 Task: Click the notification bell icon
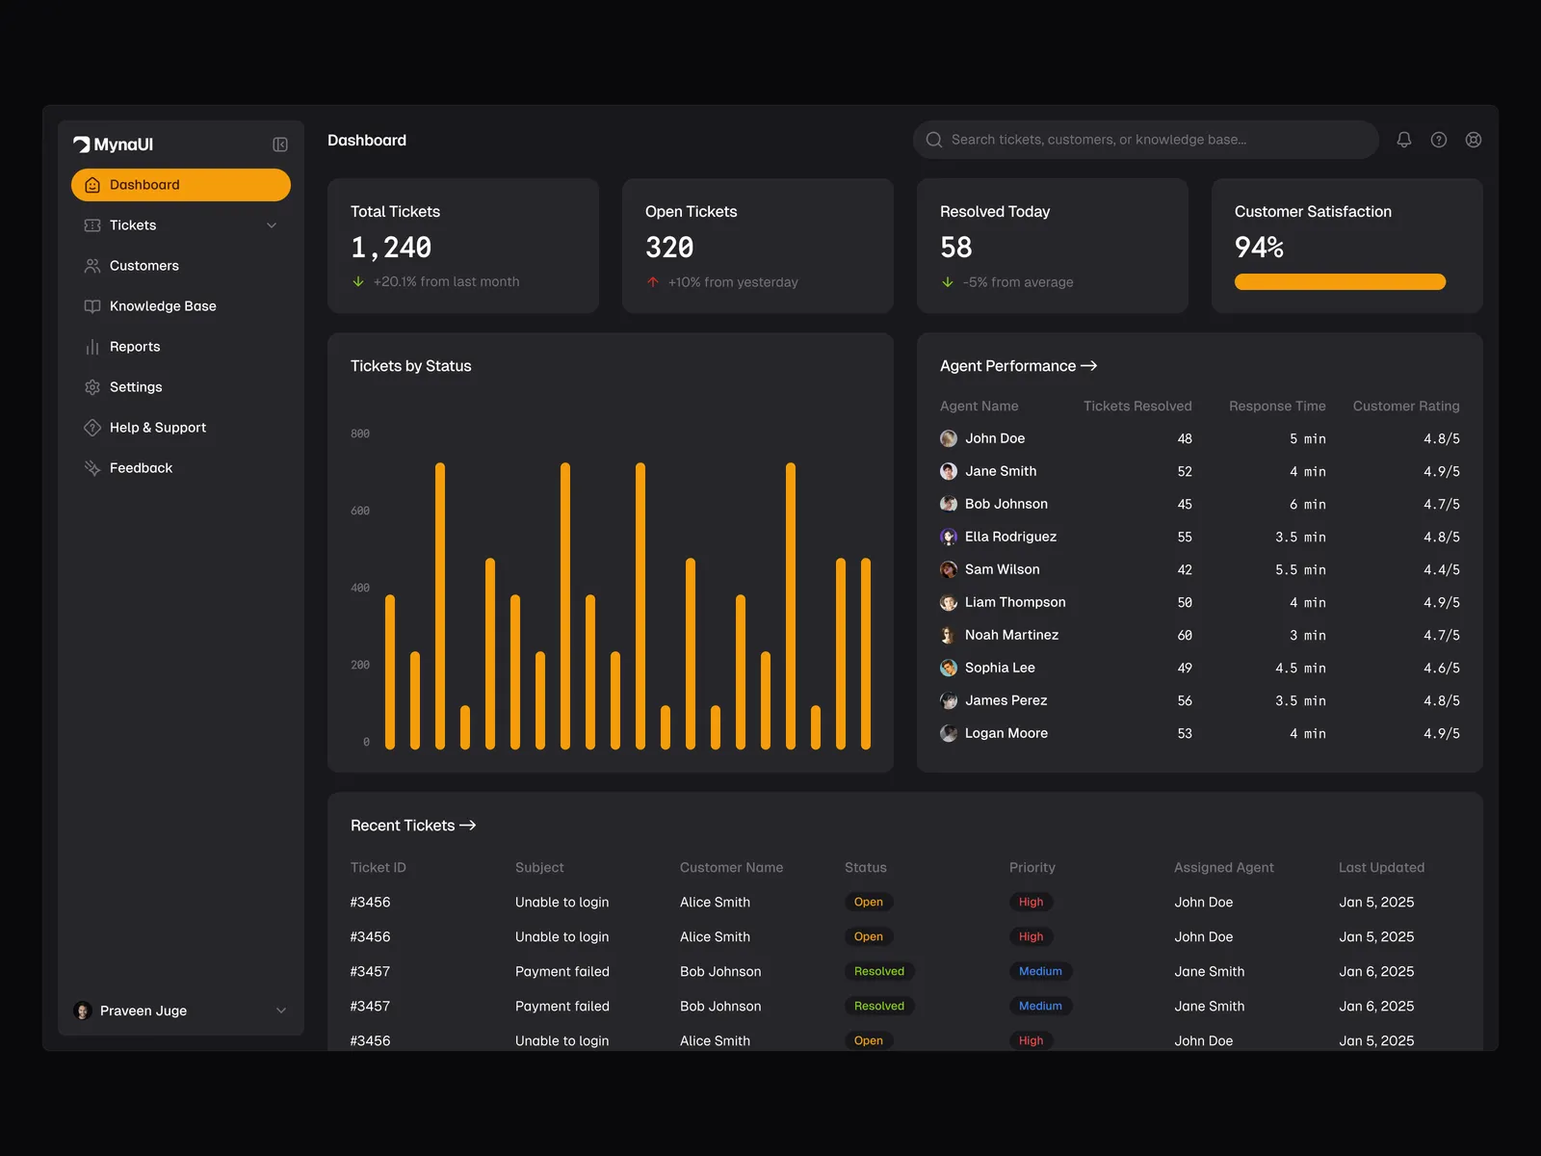pos(1404,140)
